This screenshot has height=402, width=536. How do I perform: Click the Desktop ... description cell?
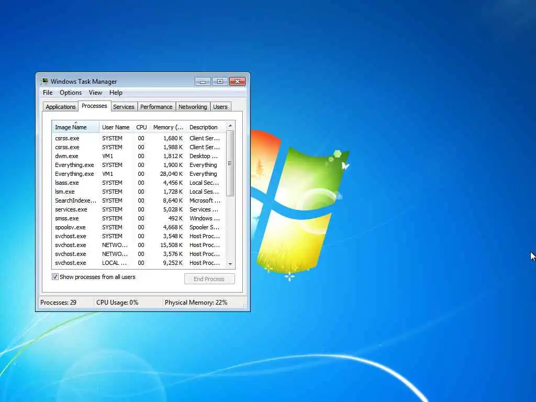[x=204, y=156]
